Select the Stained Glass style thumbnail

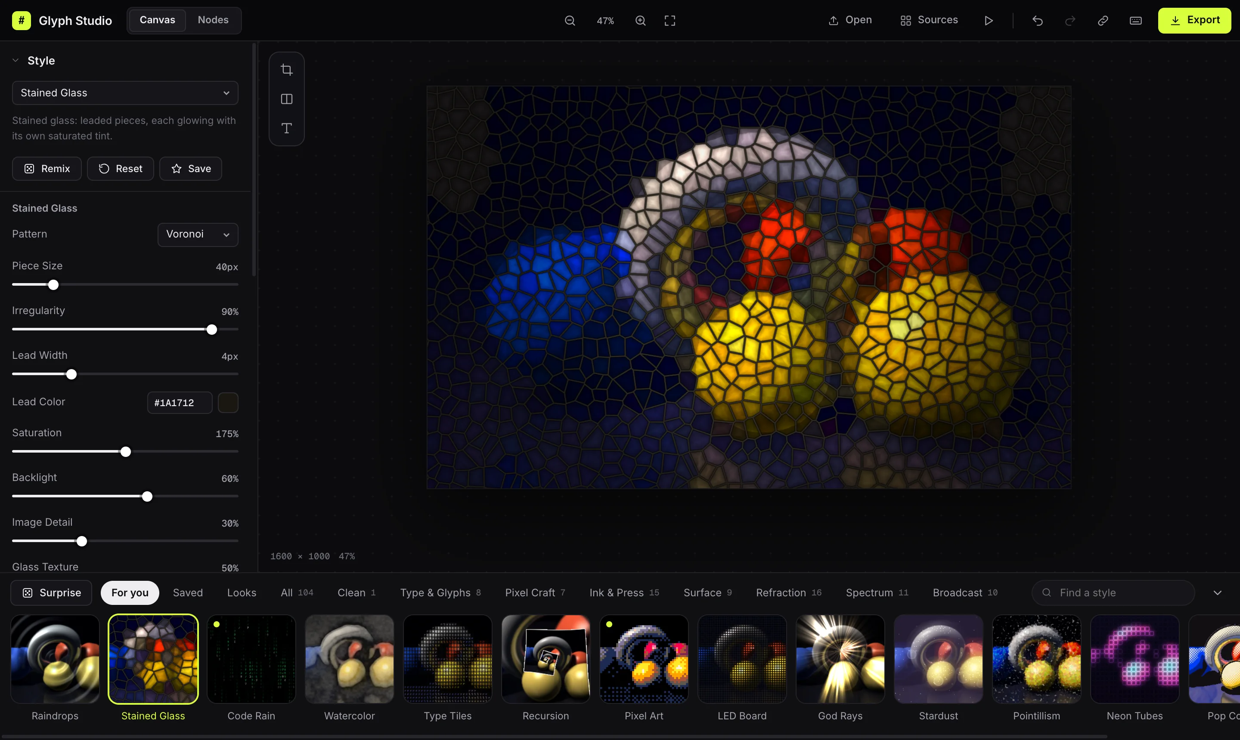(x=153, y=659)
